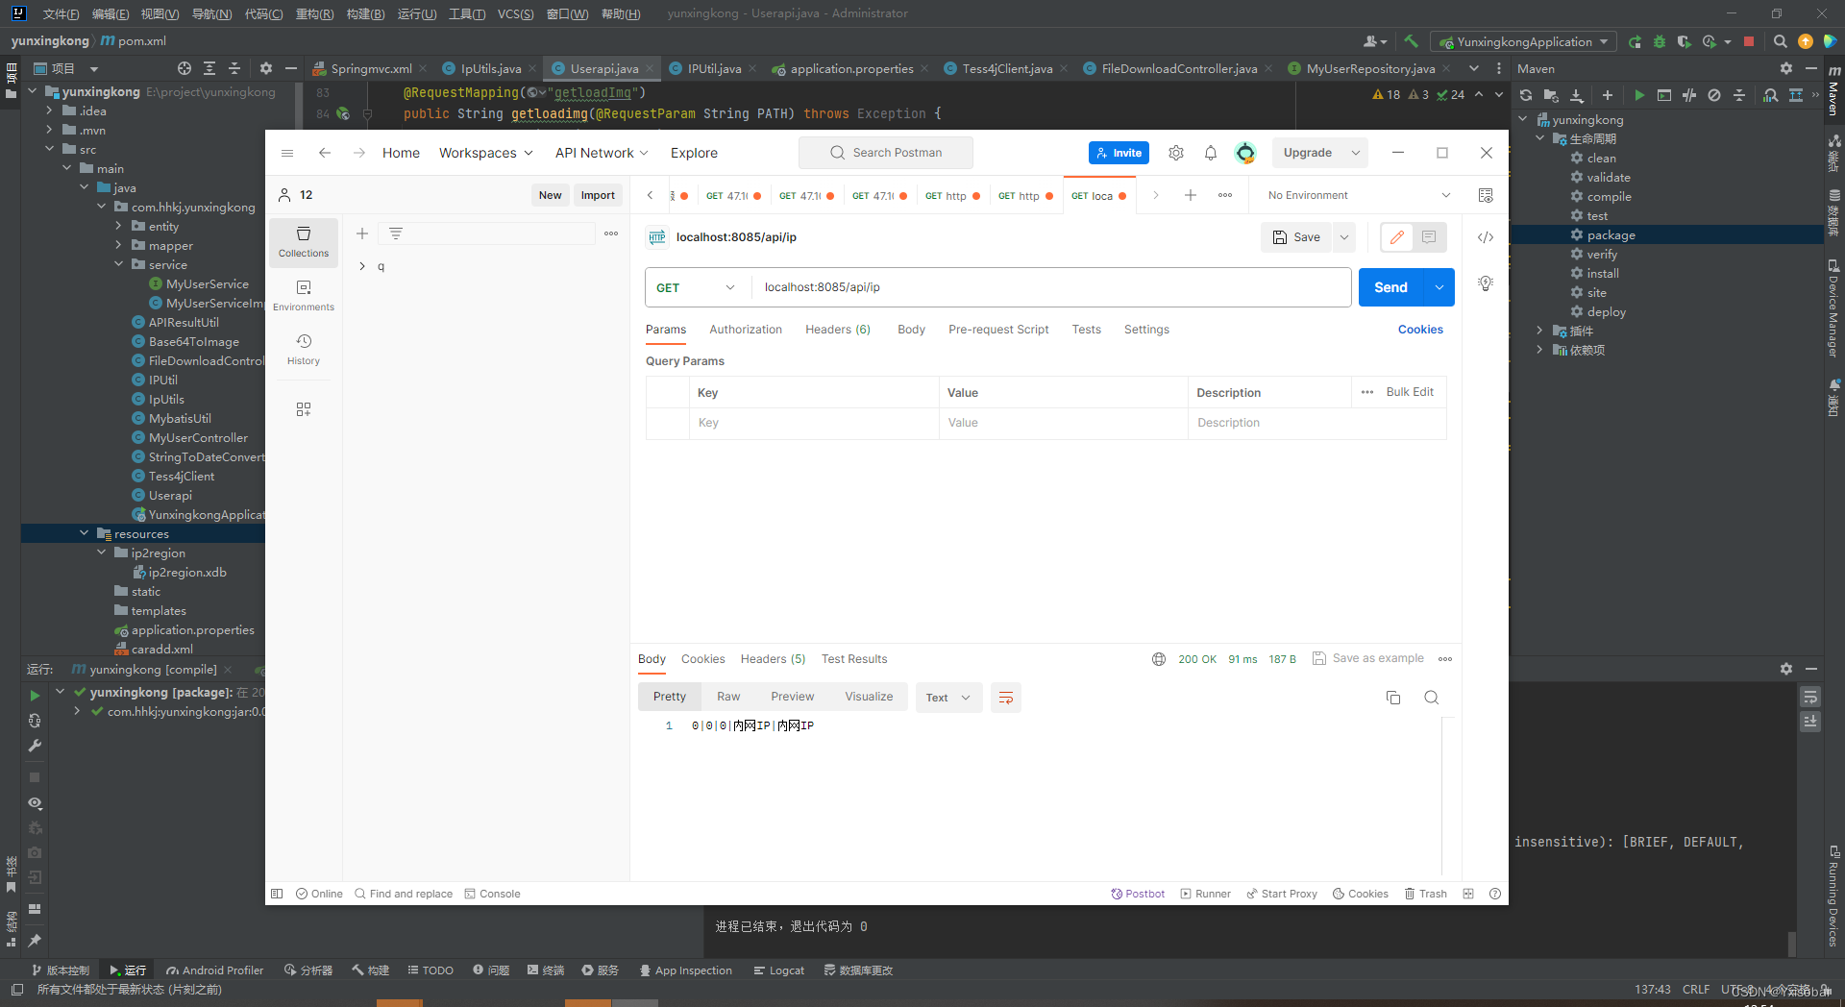Click Bulk Edit link
This screenshot has width=1845, height=1007.
tap(1410, 392)
